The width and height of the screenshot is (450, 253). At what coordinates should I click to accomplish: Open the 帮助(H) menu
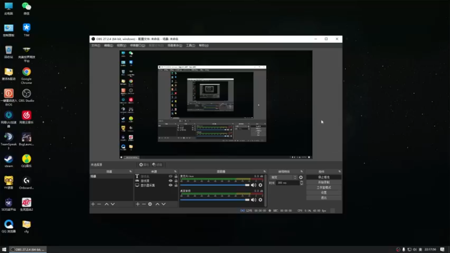point(204,46)
